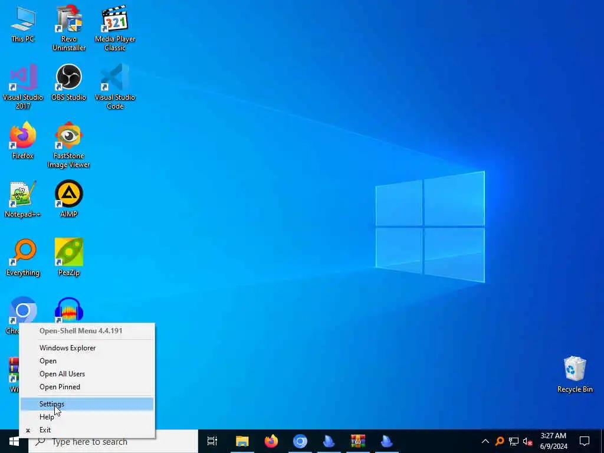
Task: Select the Visual Studio Code shortcut
Action: click(115, 87)
